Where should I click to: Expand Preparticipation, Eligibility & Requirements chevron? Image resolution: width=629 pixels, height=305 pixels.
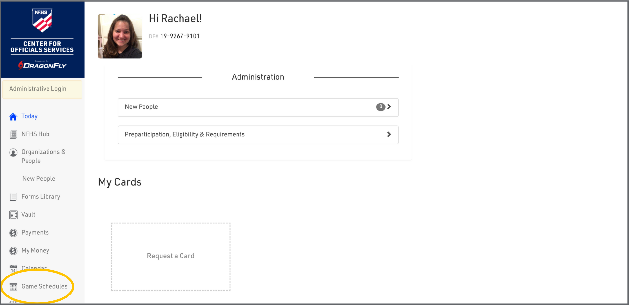click(x=389, y=134)
